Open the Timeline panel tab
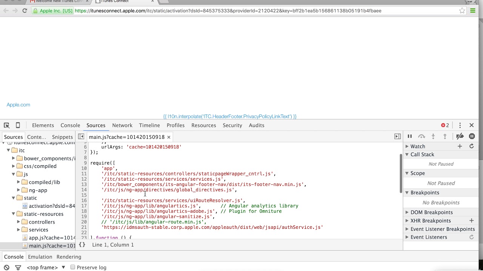This screenshot has width=483, height=271. 149,125
